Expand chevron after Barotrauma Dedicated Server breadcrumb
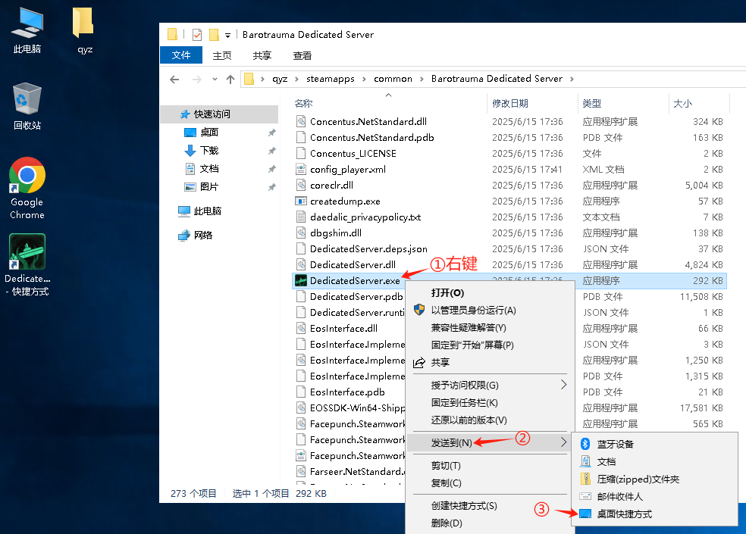Viewport: 746px width, 534px height. 572,79
